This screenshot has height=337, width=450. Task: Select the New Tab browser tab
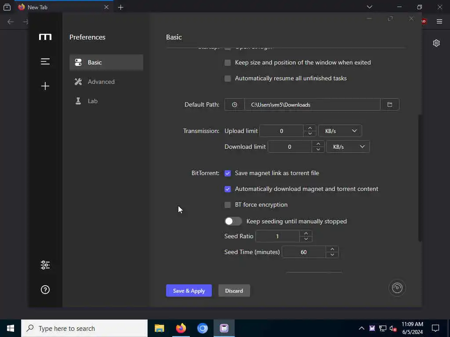63,7
